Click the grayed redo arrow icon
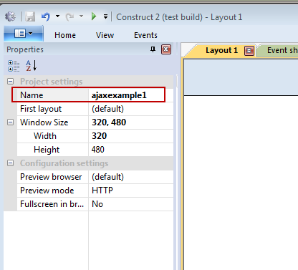The width and height of the screenshot is (298, 270). (x=69, y=16)
